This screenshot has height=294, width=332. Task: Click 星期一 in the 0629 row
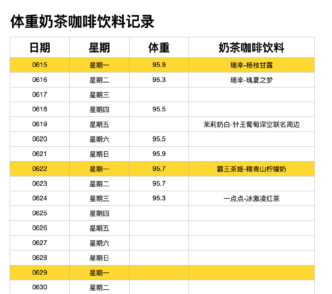pos(99,272)
